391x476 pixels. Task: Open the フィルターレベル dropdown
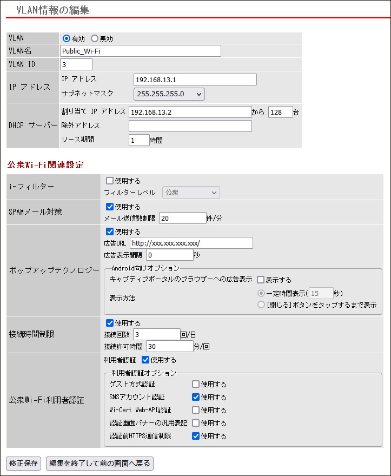(x=191, y=193)
